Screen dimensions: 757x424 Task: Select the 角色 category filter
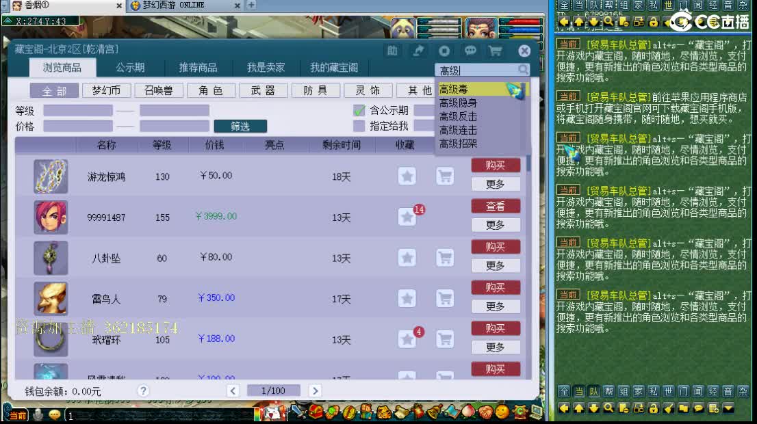click(211, 91)
